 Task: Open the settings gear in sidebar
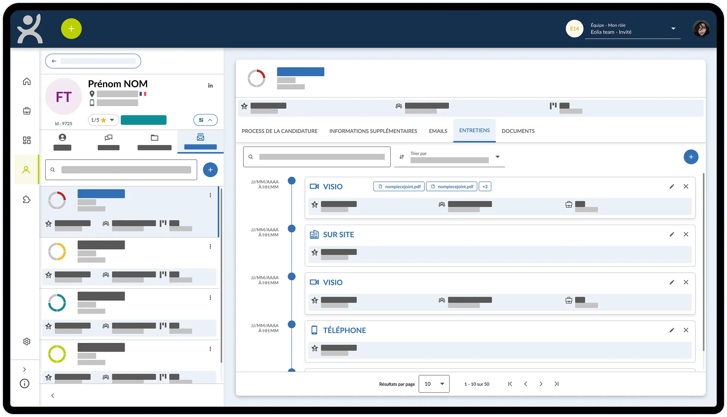click(x=26, y=341)
